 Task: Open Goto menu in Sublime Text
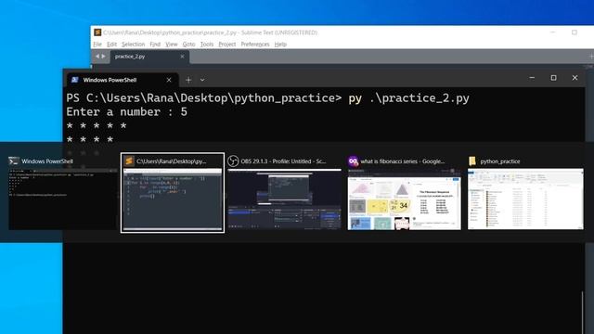click(x=188, y=45)
